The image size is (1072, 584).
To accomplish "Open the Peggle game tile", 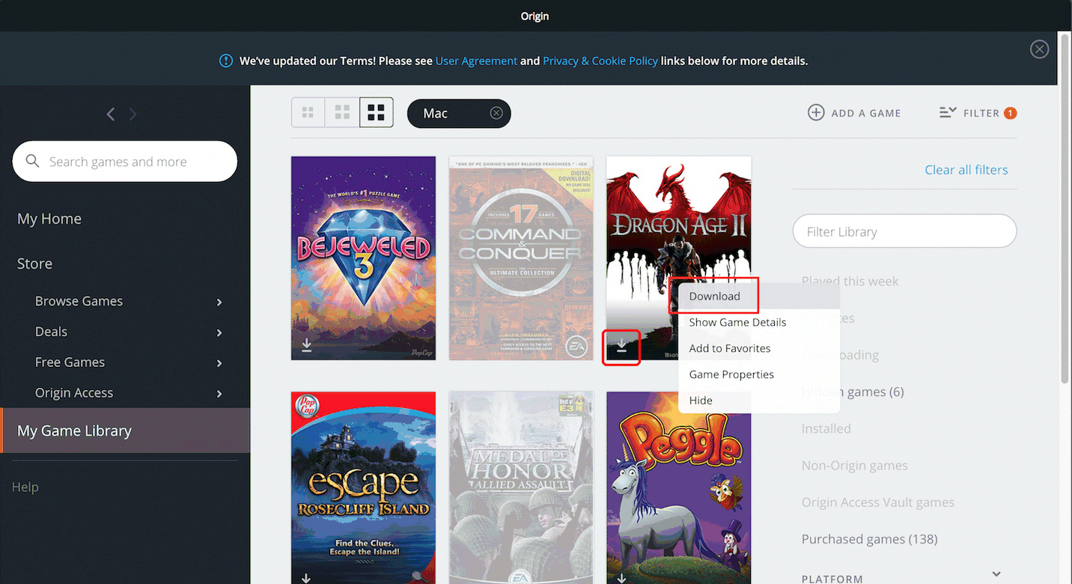I will [x=678, y=479].
